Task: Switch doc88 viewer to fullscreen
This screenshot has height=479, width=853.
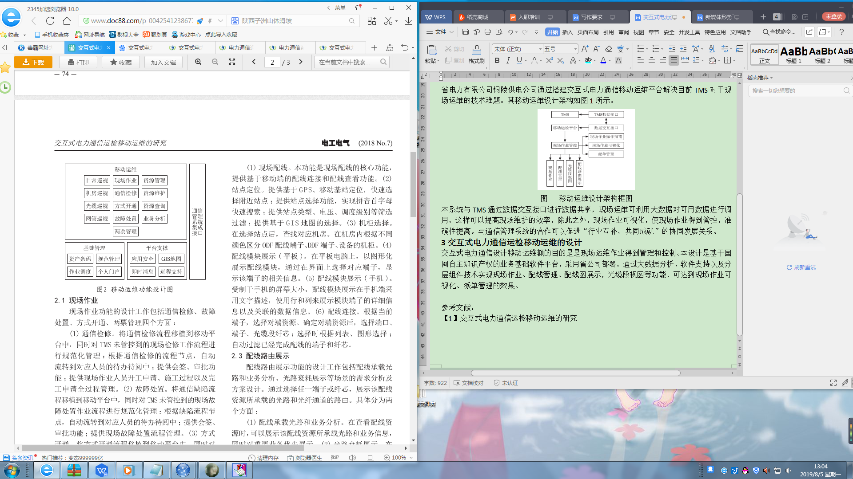Action: 232,62
